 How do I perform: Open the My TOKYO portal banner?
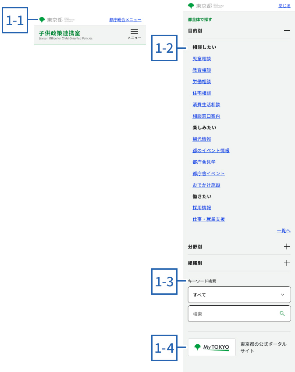click(x=212, y=347)
